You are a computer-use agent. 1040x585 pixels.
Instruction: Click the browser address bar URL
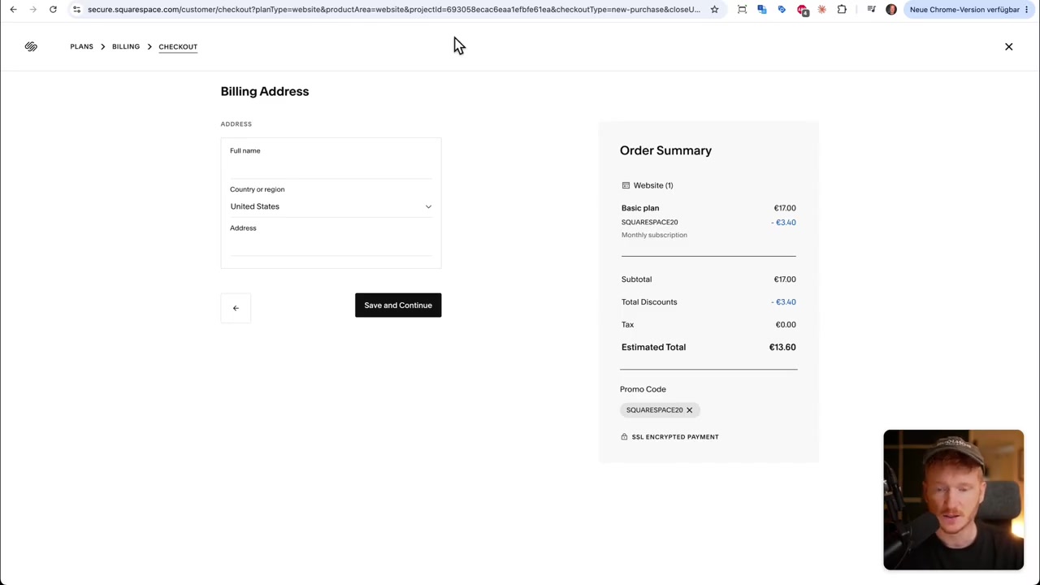tap(393, 9)
